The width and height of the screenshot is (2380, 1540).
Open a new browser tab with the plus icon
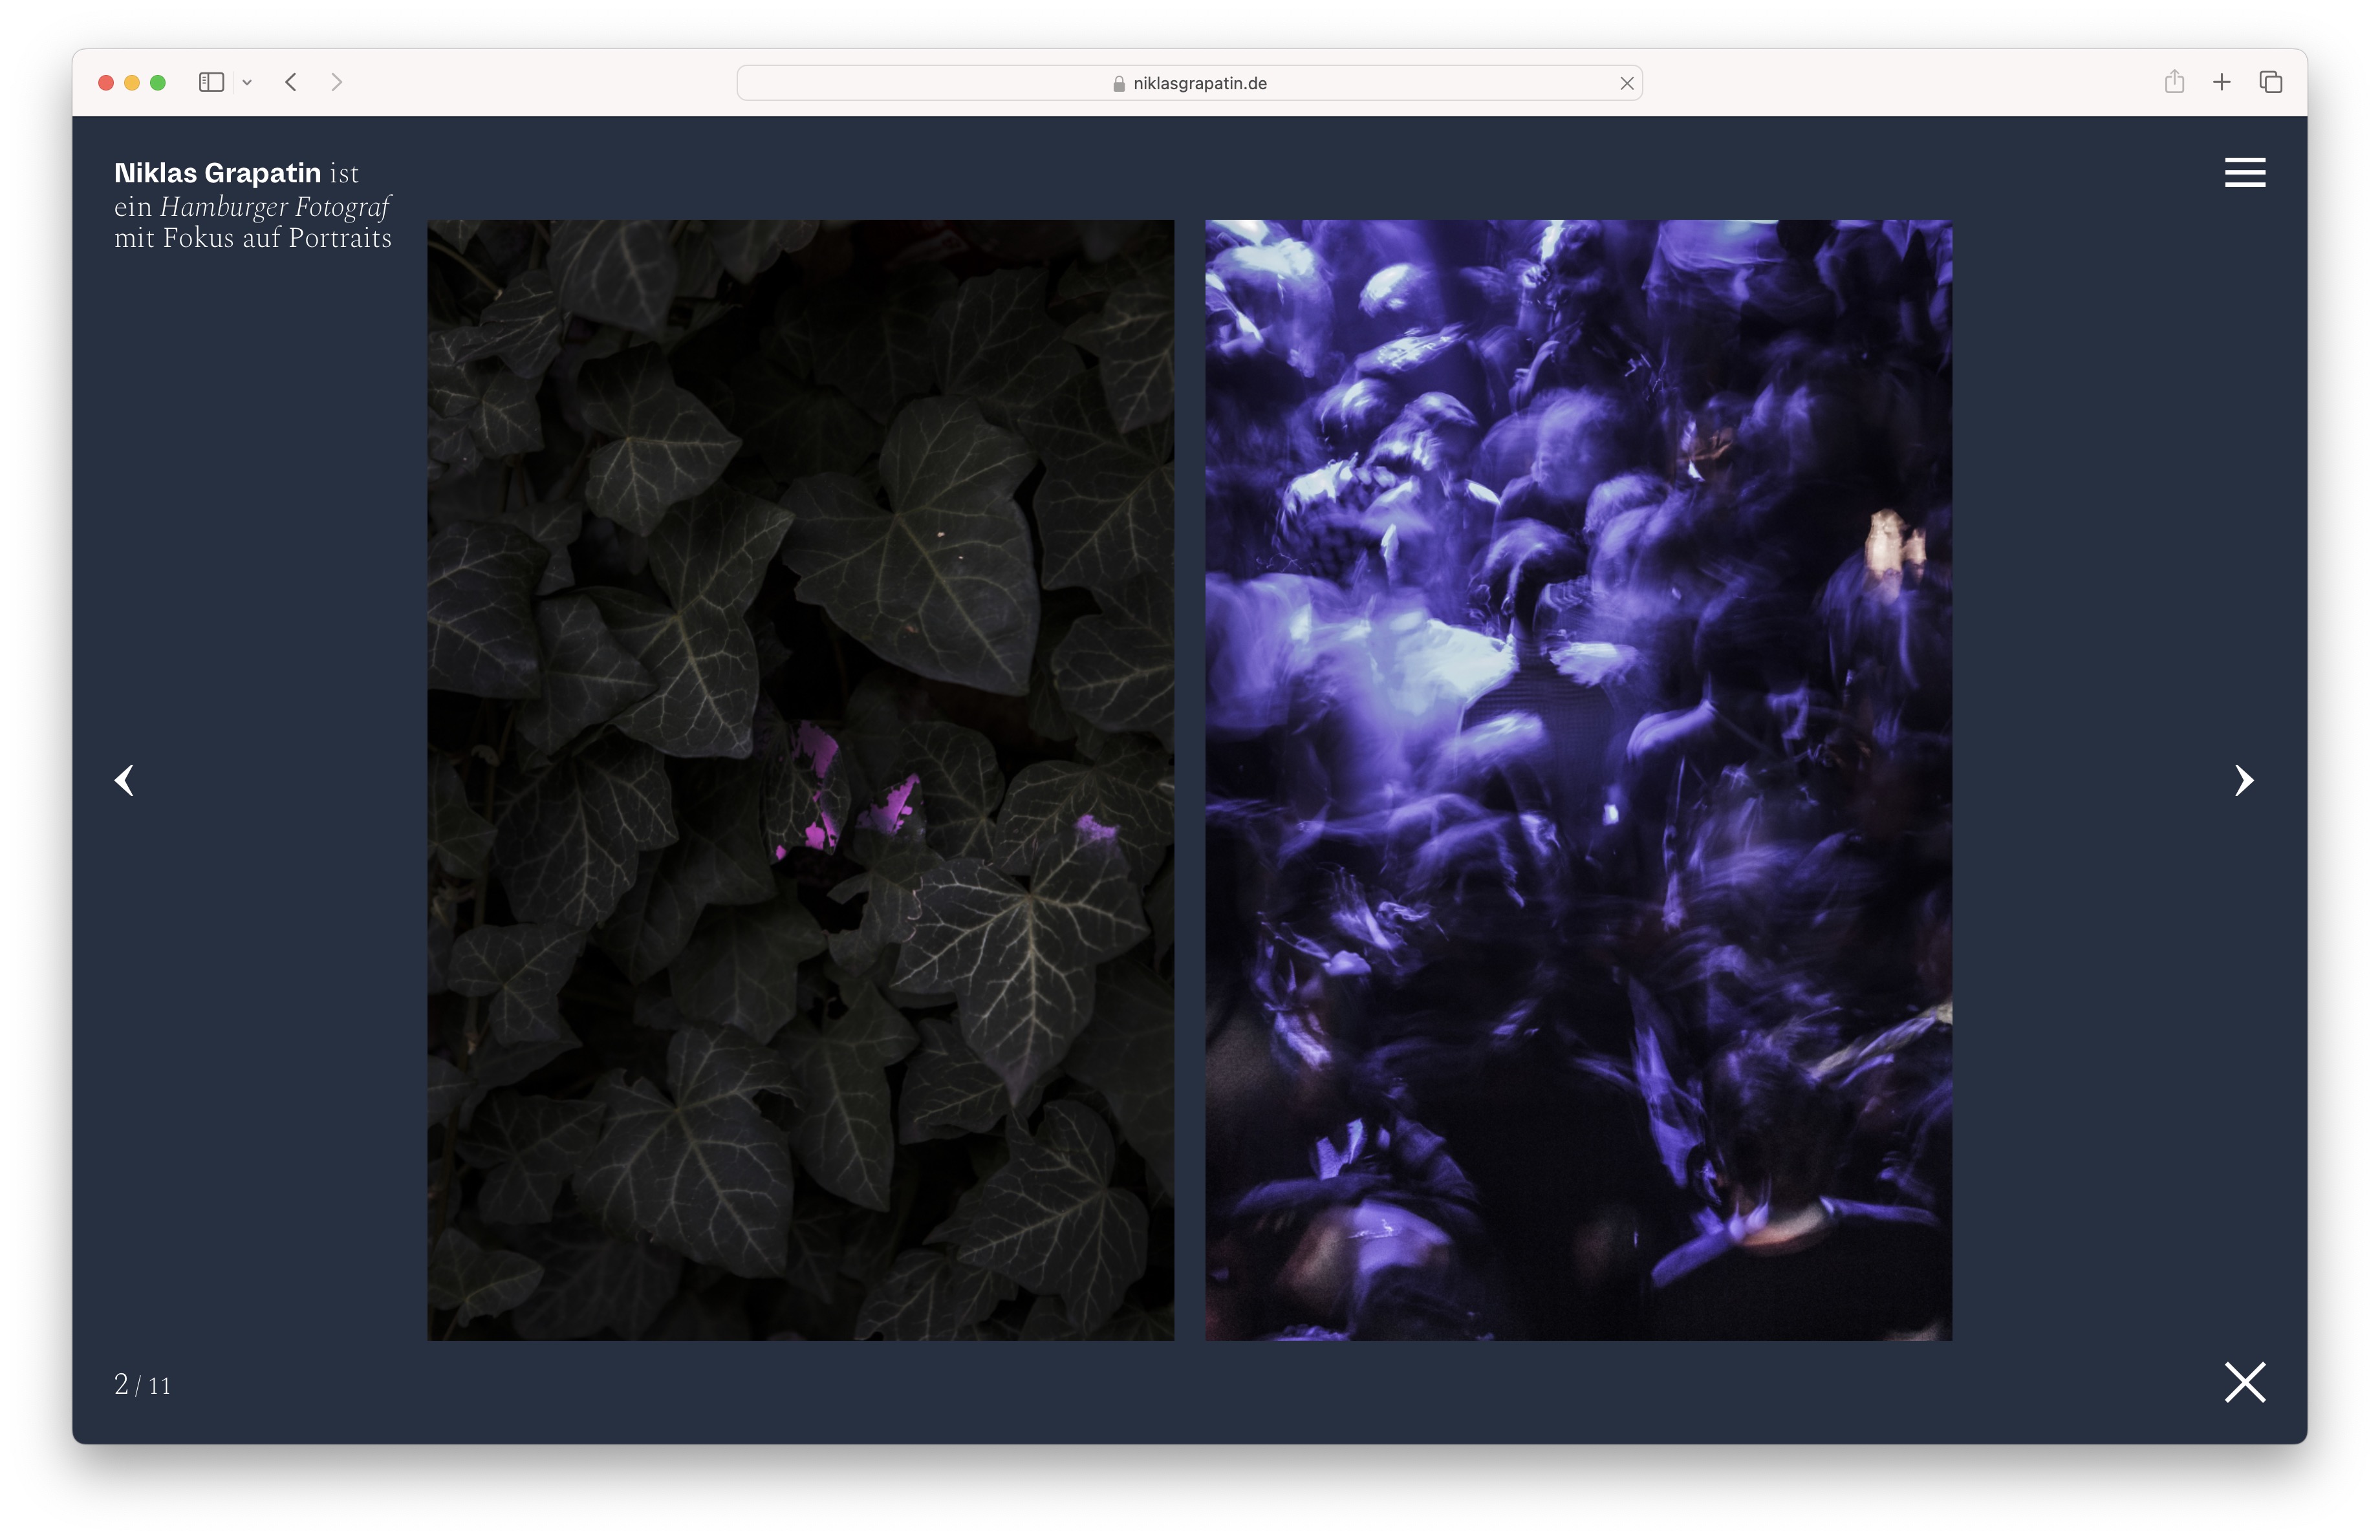tap(2222, 82)
